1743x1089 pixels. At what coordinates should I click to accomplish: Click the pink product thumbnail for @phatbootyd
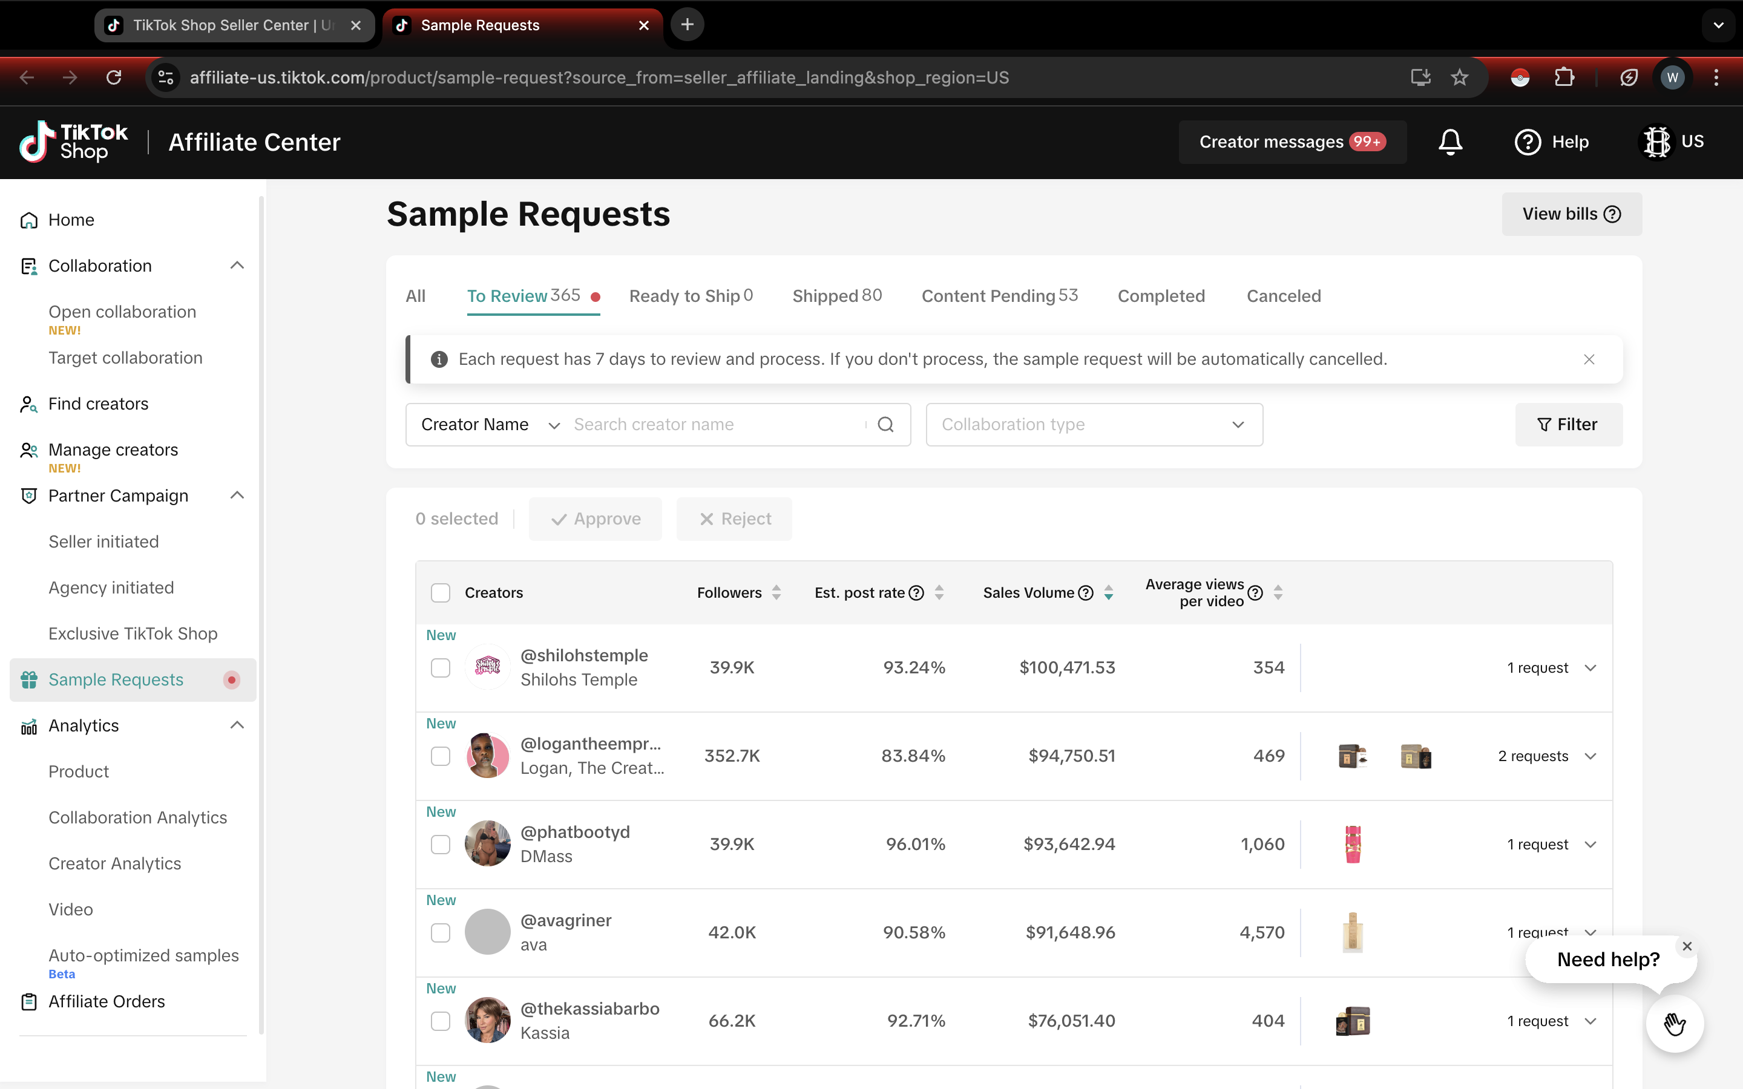(x=1353, y=844)
